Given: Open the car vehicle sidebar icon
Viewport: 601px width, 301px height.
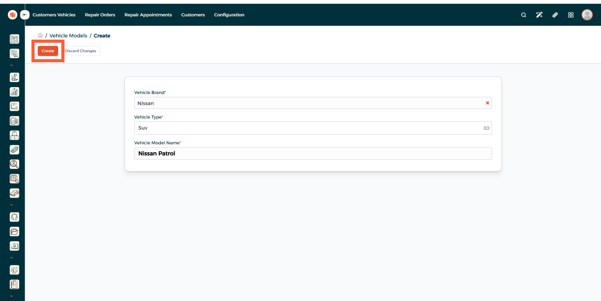Looking at the screenshot, I should [14, 193].
